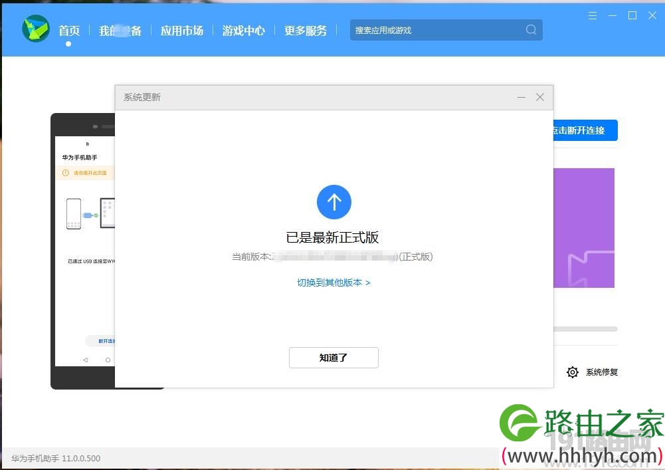Image resolution: width=665 pixels, height=470 pixels.
Task: Click the phone screen home circle
Action: (x=108, y=360)
